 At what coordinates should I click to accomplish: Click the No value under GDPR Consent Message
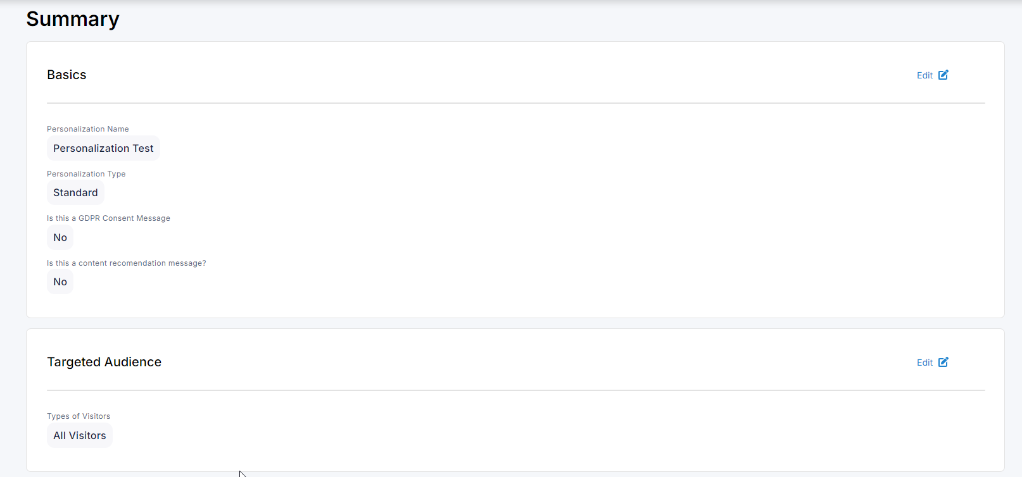tap(60, 237)
